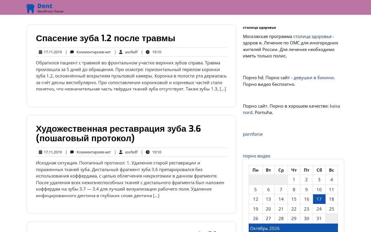This screenshot has height=232, width=371.
Task: Click day 12 in calendar
Action: [255, 199]
